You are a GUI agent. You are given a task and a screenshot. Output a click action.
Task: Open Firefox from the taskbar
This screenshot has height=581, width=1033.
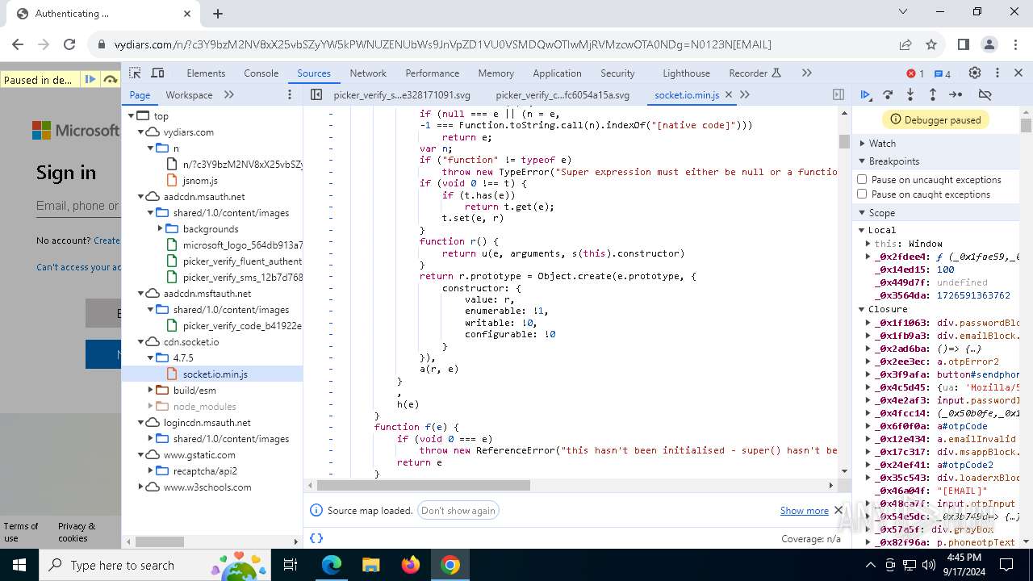411,565
